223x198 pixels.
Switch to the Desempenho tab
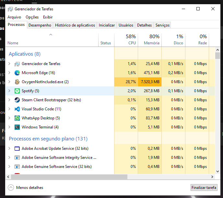(x=40, y=25)
